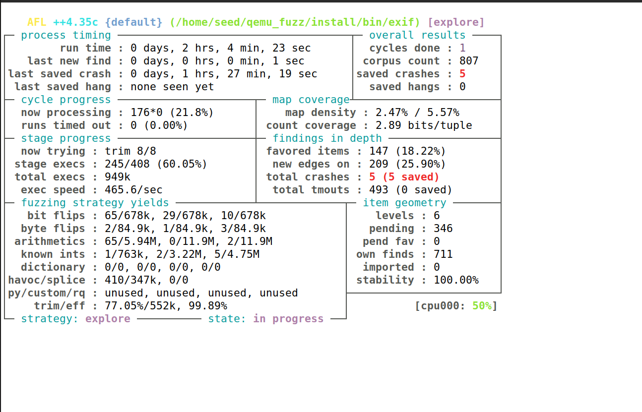Select the last new find time value
This screenshot has width=642, height=412.
(217, 61)
